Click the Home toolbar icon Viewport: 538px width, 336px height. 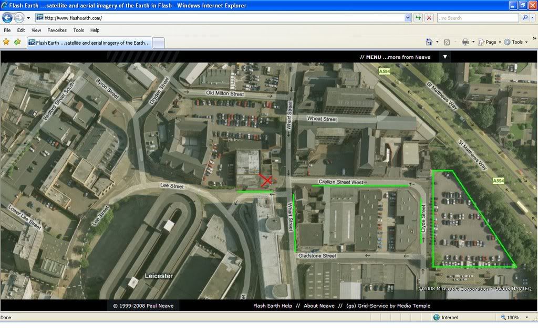tap(429, 42)
